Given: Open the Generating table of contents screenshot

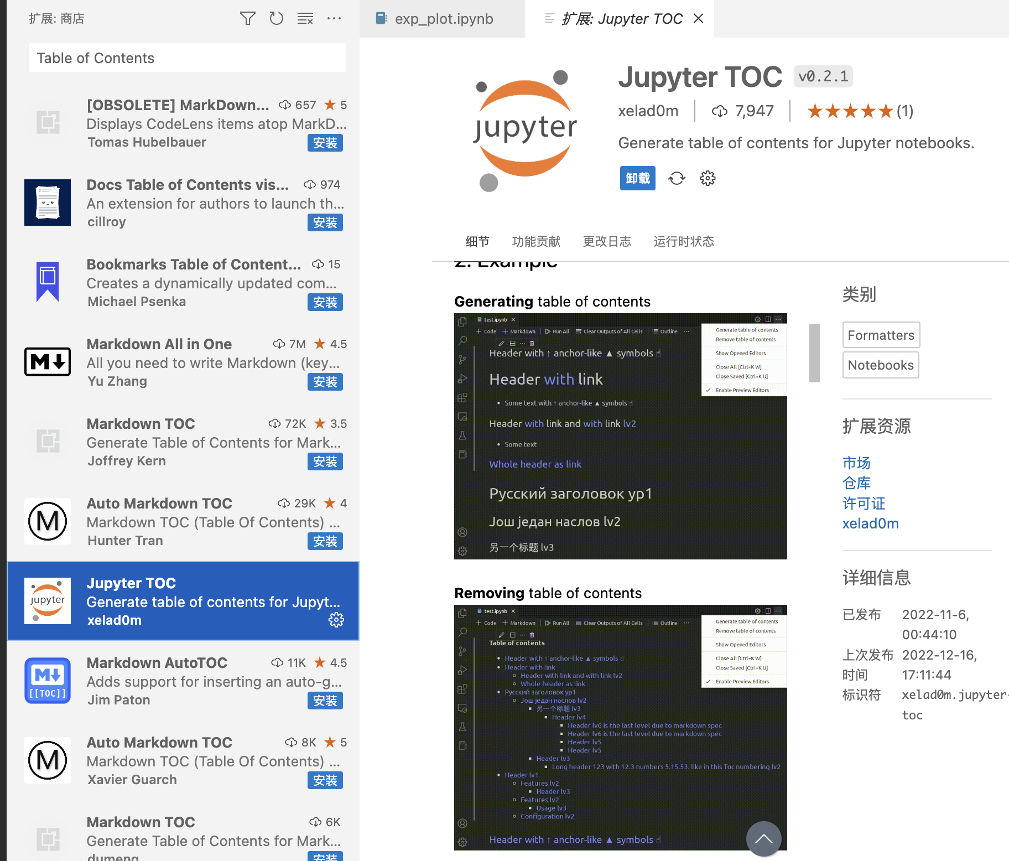Looking at the screenshot, I should [x=620, y=437].
